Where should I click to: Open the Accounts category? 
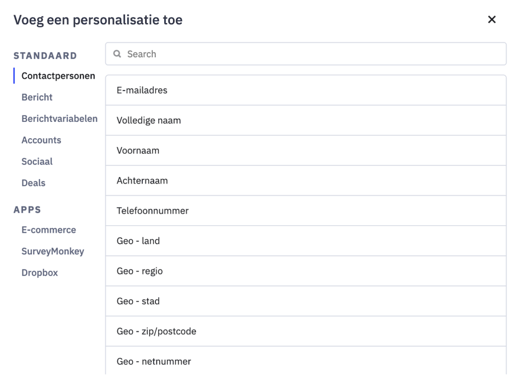coord(41,140)
